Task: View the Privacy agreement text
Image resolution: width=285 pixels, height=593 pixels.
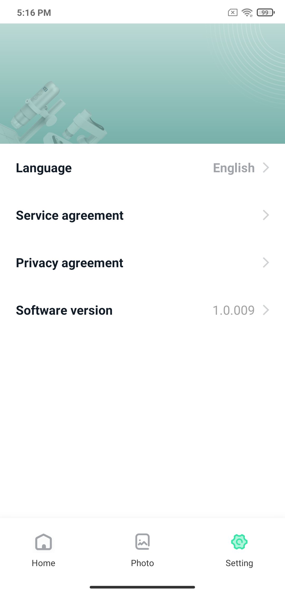Action: pos(70,263)
